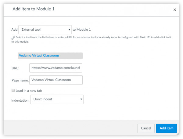Image resolution: width=183 pixels, height=139 pixels.
Task: Open the External tool type dropdown
Action: coord(45,30)
